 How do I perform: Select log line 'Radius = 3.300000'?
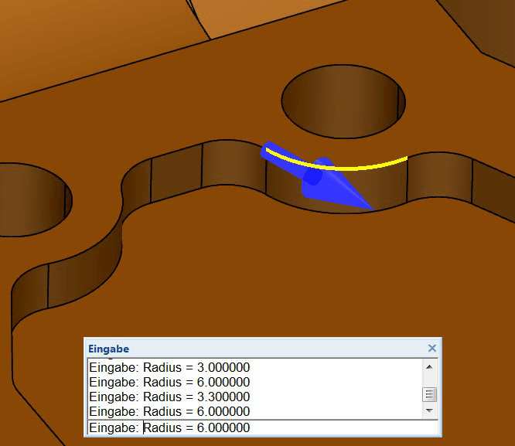click(169, 397)
